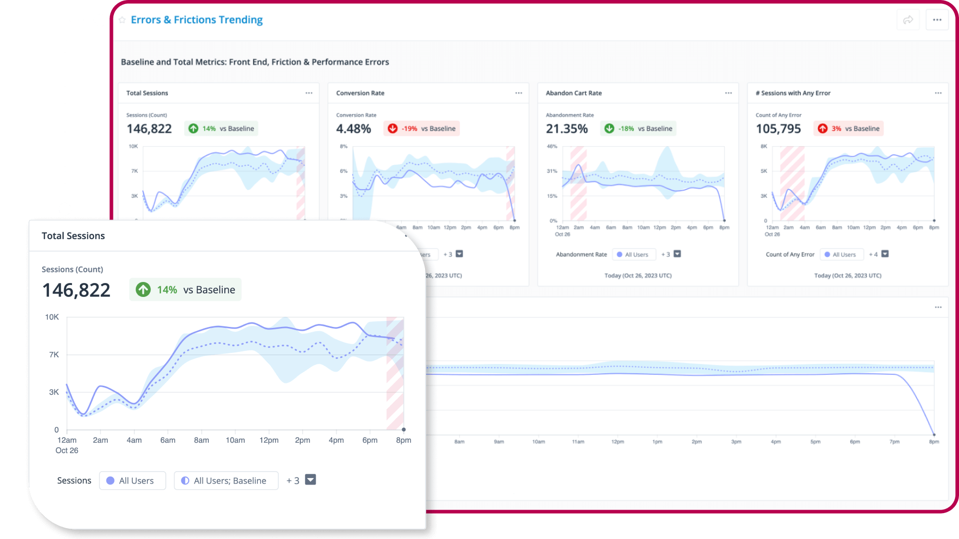Click the 8pm endpoint on Sessions chart
Screen dimensions: 959x539
tap(404, 430)
